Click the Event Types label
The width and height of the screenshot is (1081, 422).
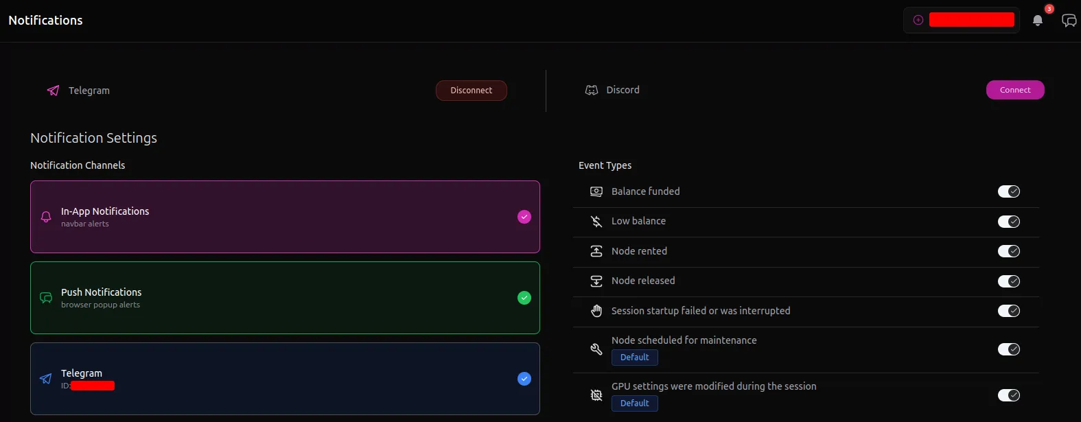[x=605, y=165]
